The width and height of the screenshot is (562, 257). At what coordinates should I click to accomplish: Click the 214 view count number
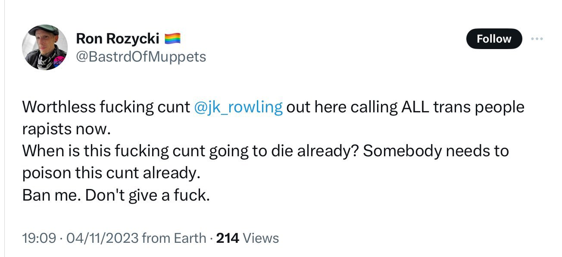[x=227, y=238]
